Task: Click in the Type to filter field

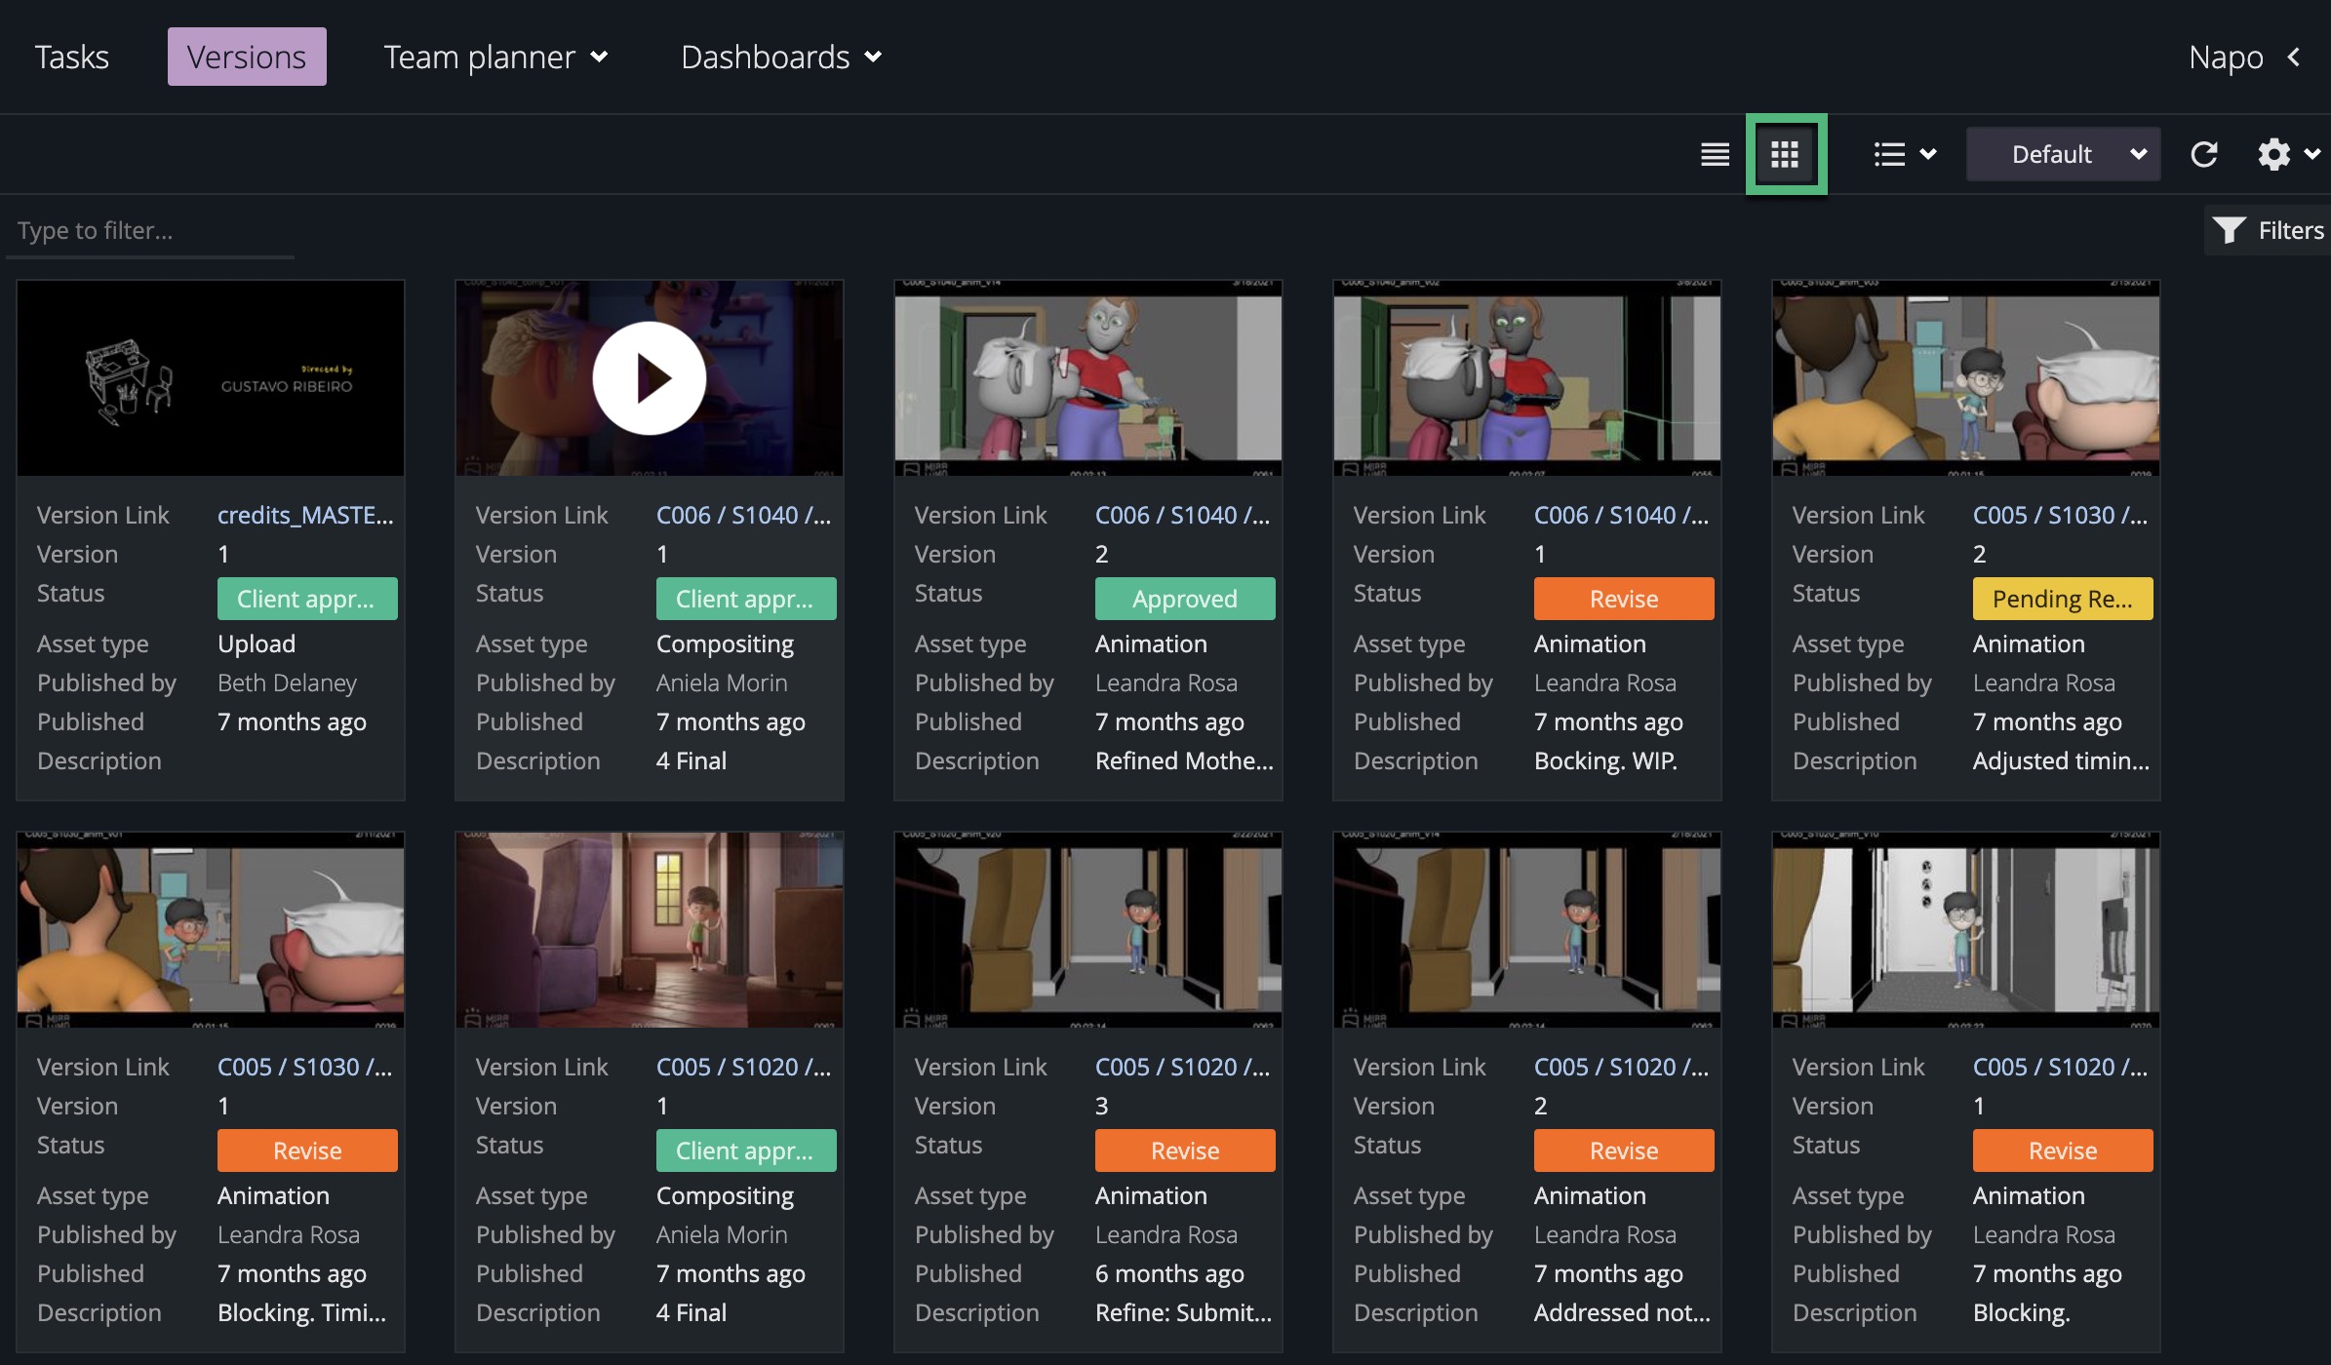Action: coord(151,231)
